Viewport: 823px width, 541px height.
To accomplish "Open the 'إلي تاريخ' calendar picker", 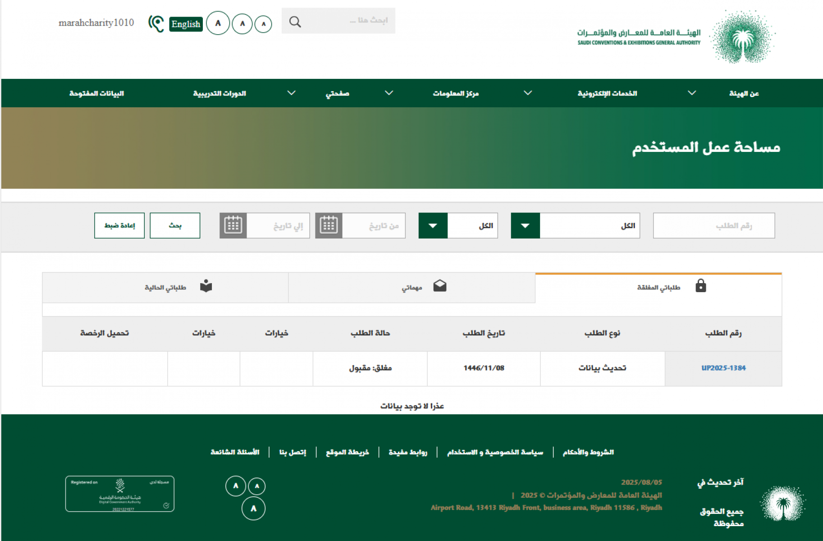I will [233, 225].
